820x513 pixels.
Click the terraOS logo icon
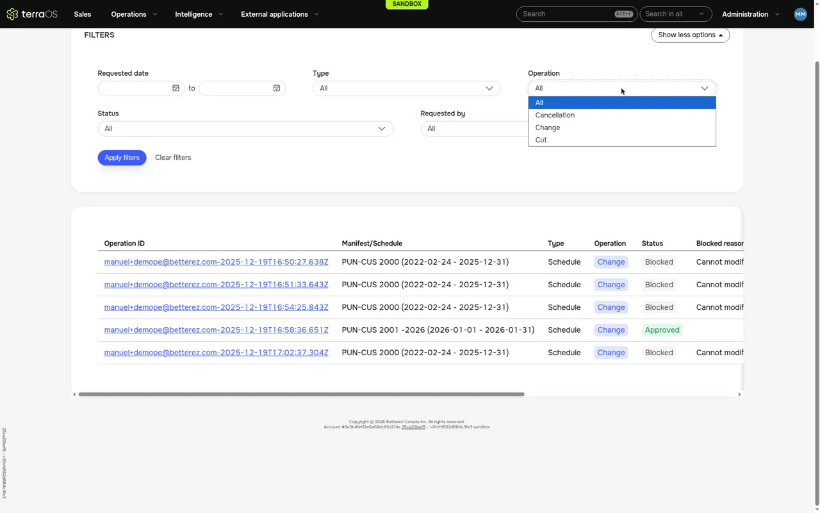coord(12,14)
